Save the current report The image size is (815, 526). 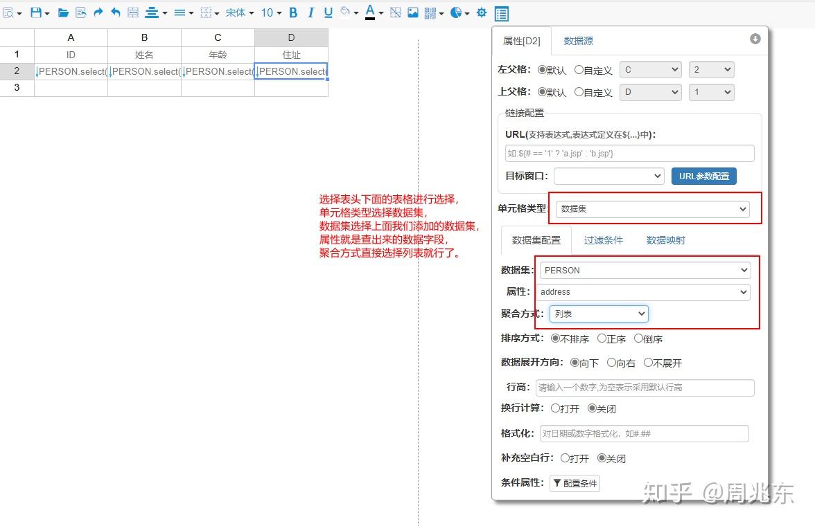click(36, 12)
